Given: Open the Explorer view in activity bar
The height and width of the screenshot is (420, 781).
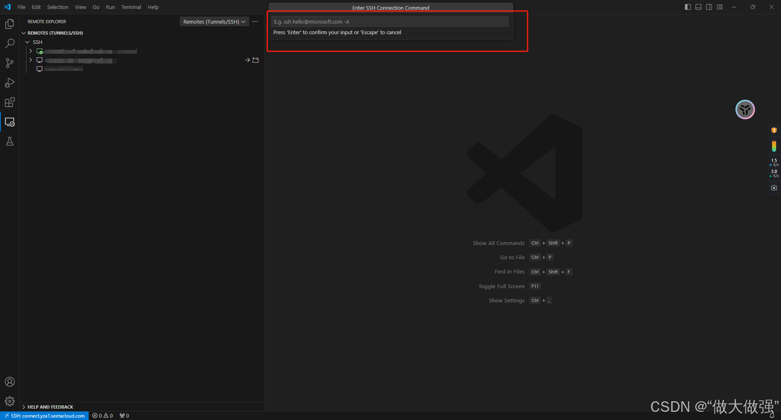Looking at the screenshot, I should point(10,24).
